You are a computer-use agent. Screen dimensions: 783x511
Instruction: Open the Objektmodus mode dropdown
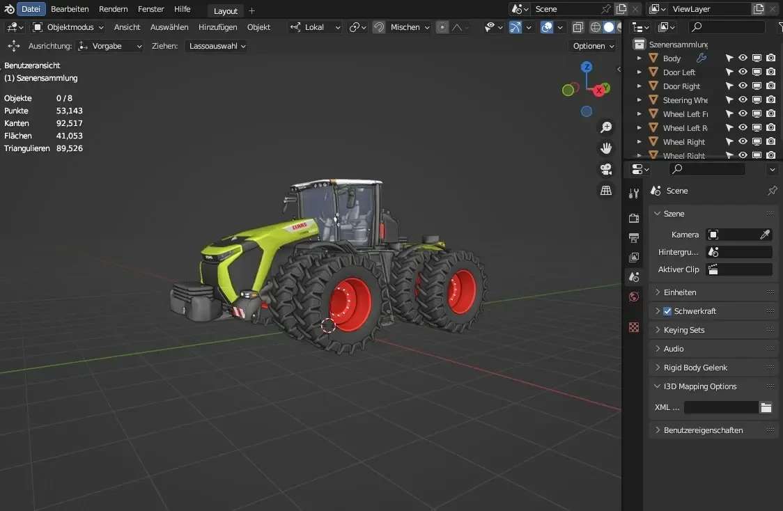[68, 27]
